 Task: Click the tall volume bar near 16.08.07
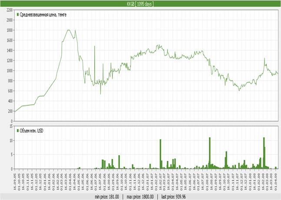pos(209,153)
